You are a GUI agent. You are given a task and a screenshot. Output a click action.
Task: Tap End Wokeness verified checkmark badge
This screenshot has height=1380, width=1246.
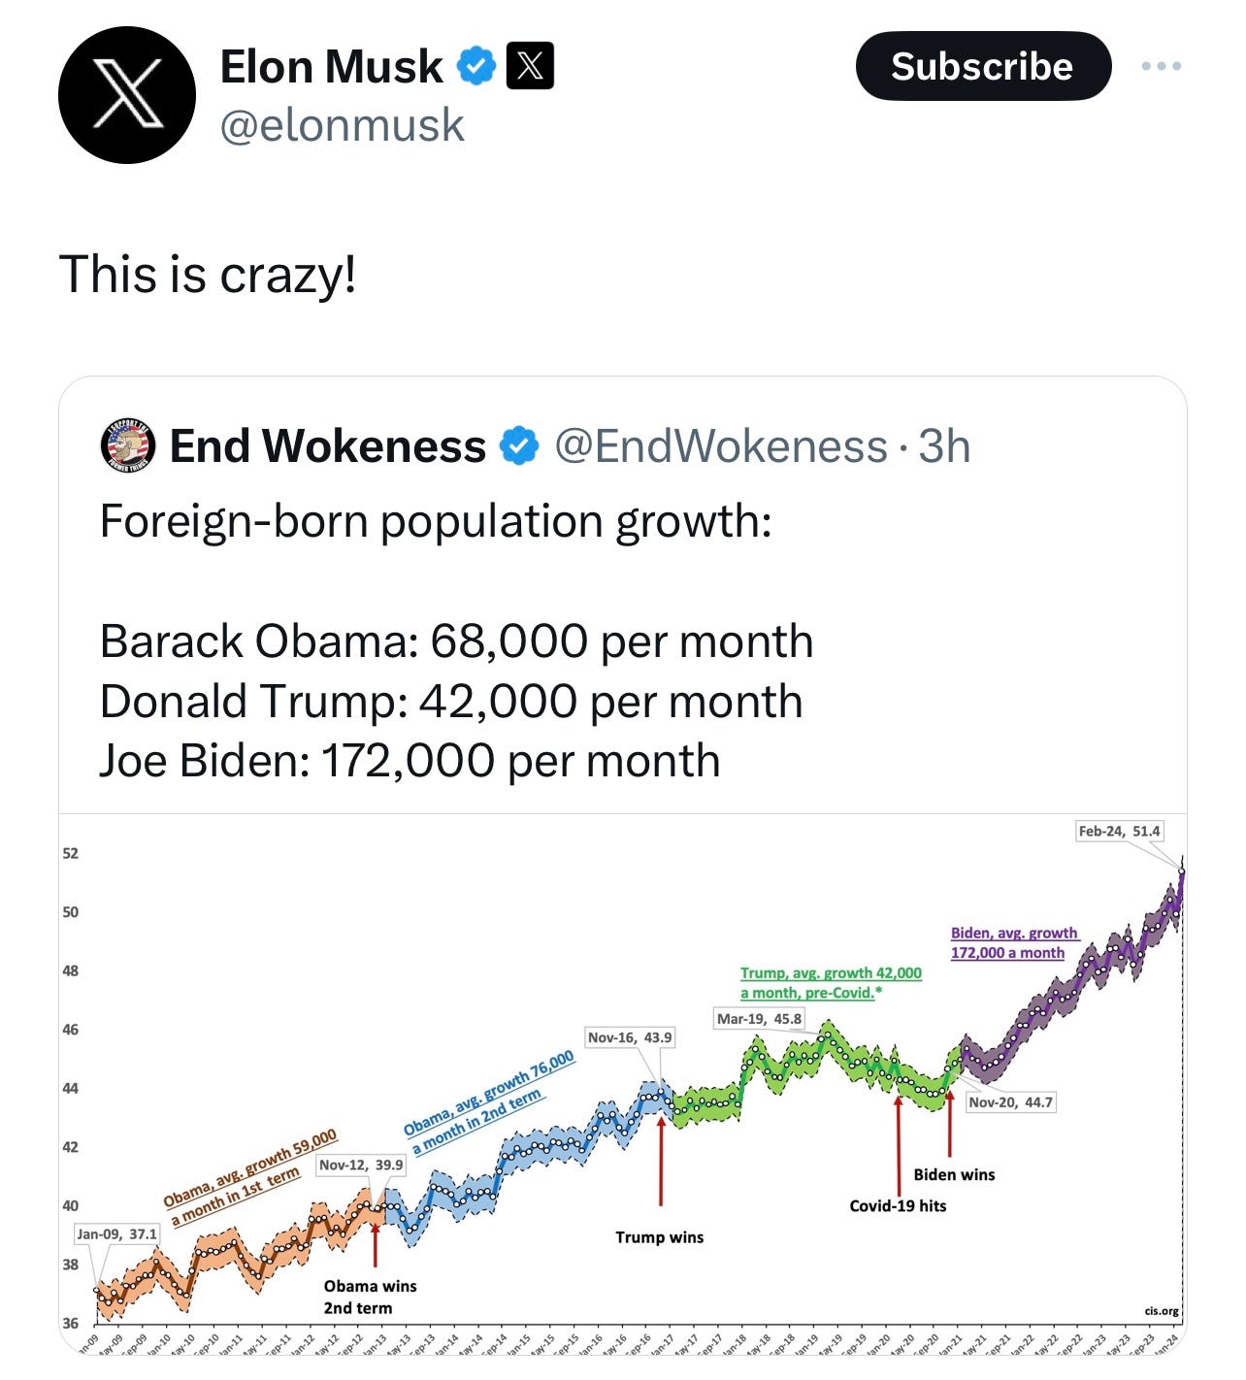519,445
